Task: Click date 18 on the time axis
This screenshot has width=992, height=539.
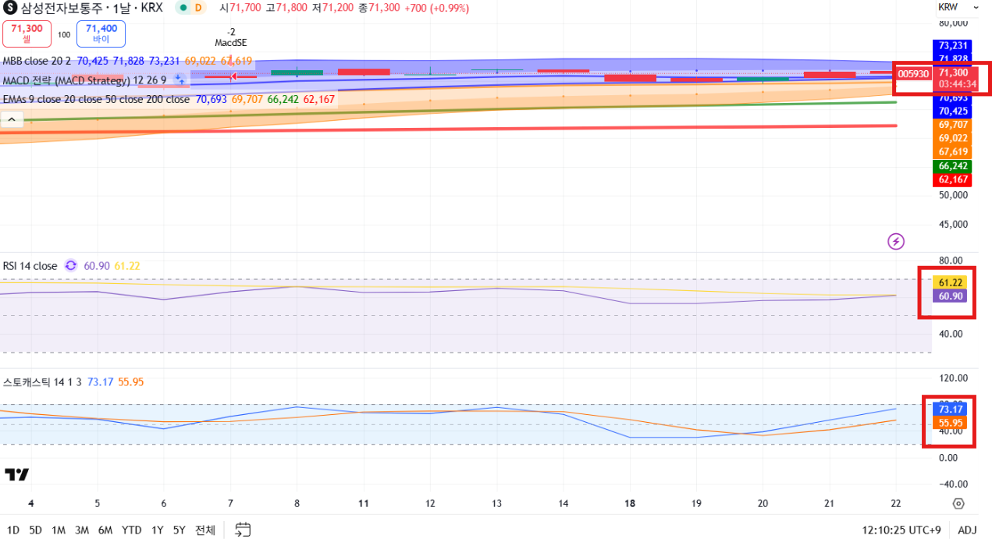Action: click(x=630, y=503)
